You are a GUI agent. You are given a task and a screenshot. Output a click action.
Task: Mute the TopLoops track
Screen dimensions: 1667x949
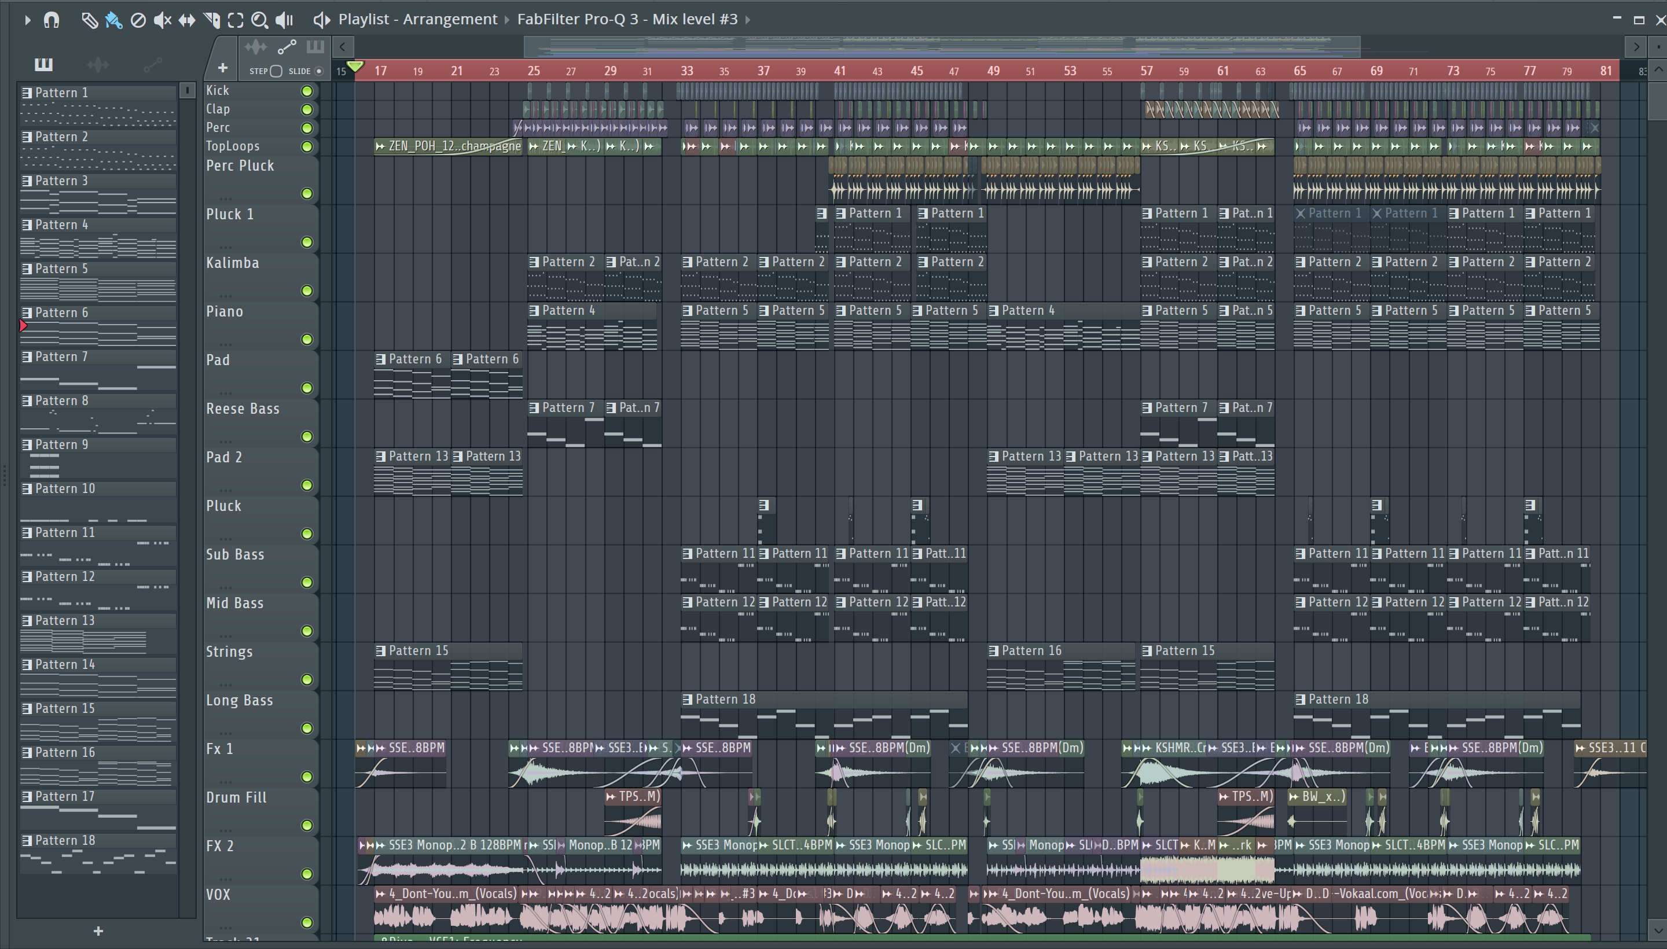(x=306, y=146)
